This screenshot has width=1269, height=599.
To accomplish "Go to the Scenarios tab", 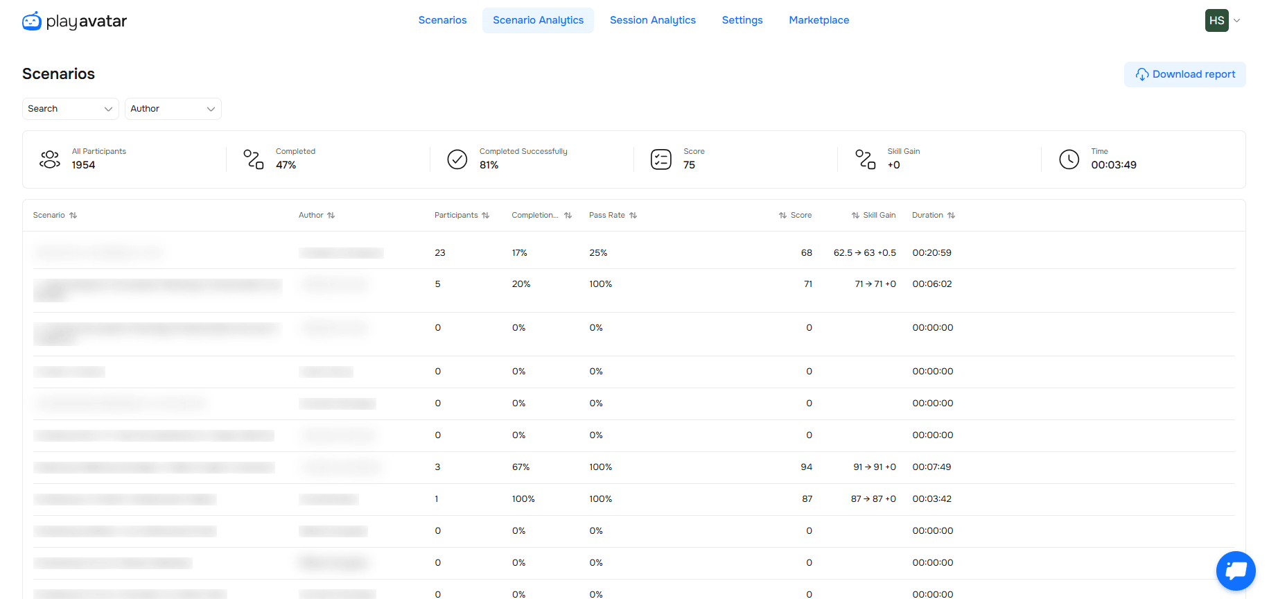I will tap(442, 20).
